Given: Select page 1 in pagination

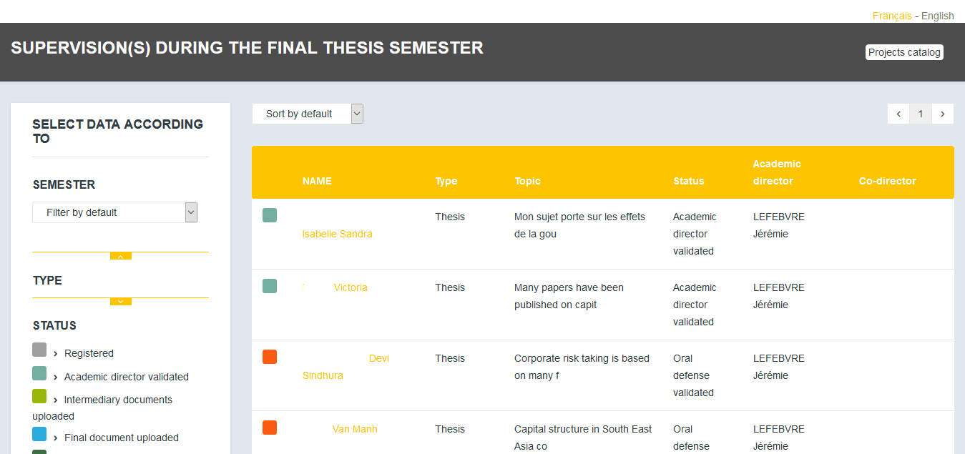Looking at the screenshot, I should pyautogui.click(x=921, y=114).
